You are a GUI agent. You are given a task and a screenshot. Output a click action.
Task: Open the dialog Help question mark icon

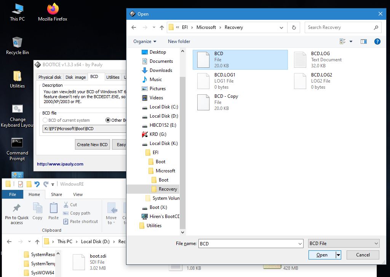(377, 41)
